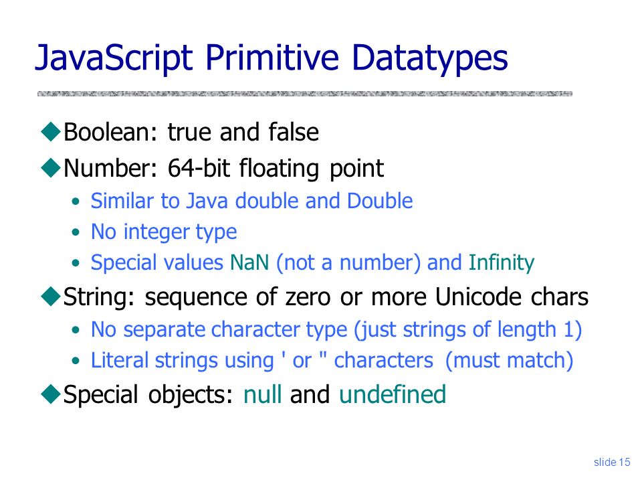Click the 'true and false' text
This screenshot has height=482, width=642.
243,132
